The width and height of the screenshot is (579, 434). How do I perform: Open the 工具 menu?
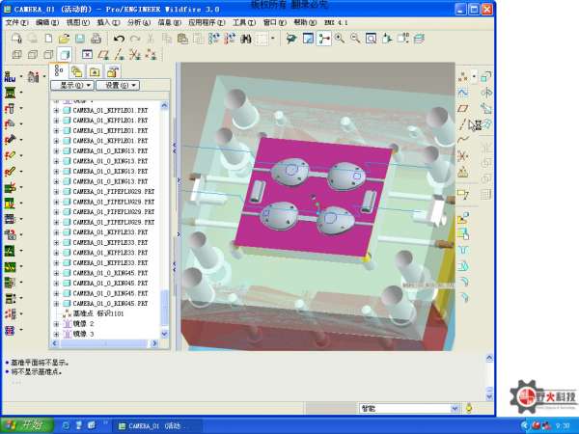pos(244,22)
